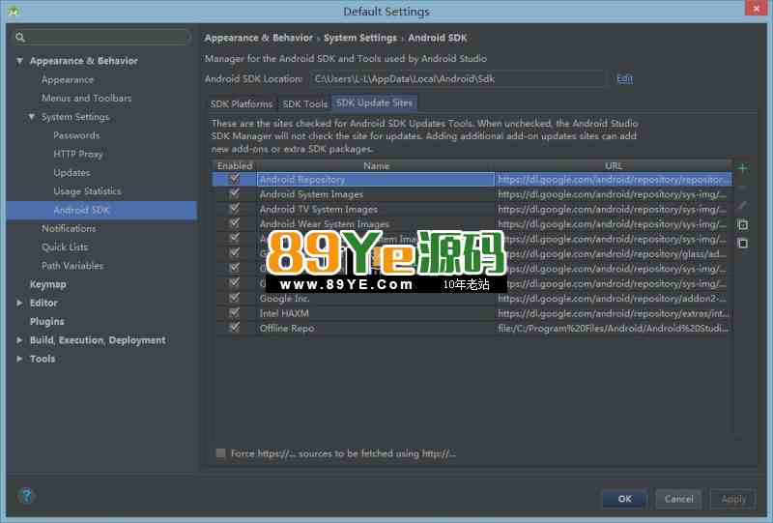Click the select-all icon beside the table
The width and height of the screenshot is (773, 523).
[742, 224]
